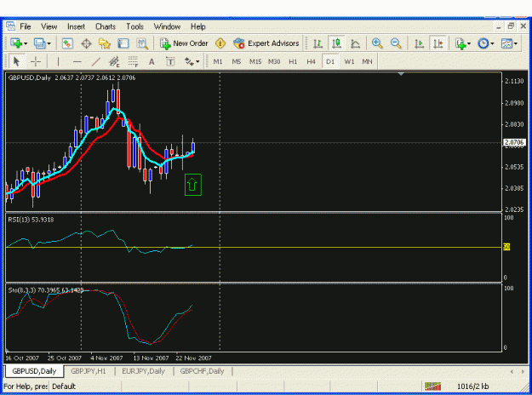Zoom out of the chart

(x=396, y=43)
